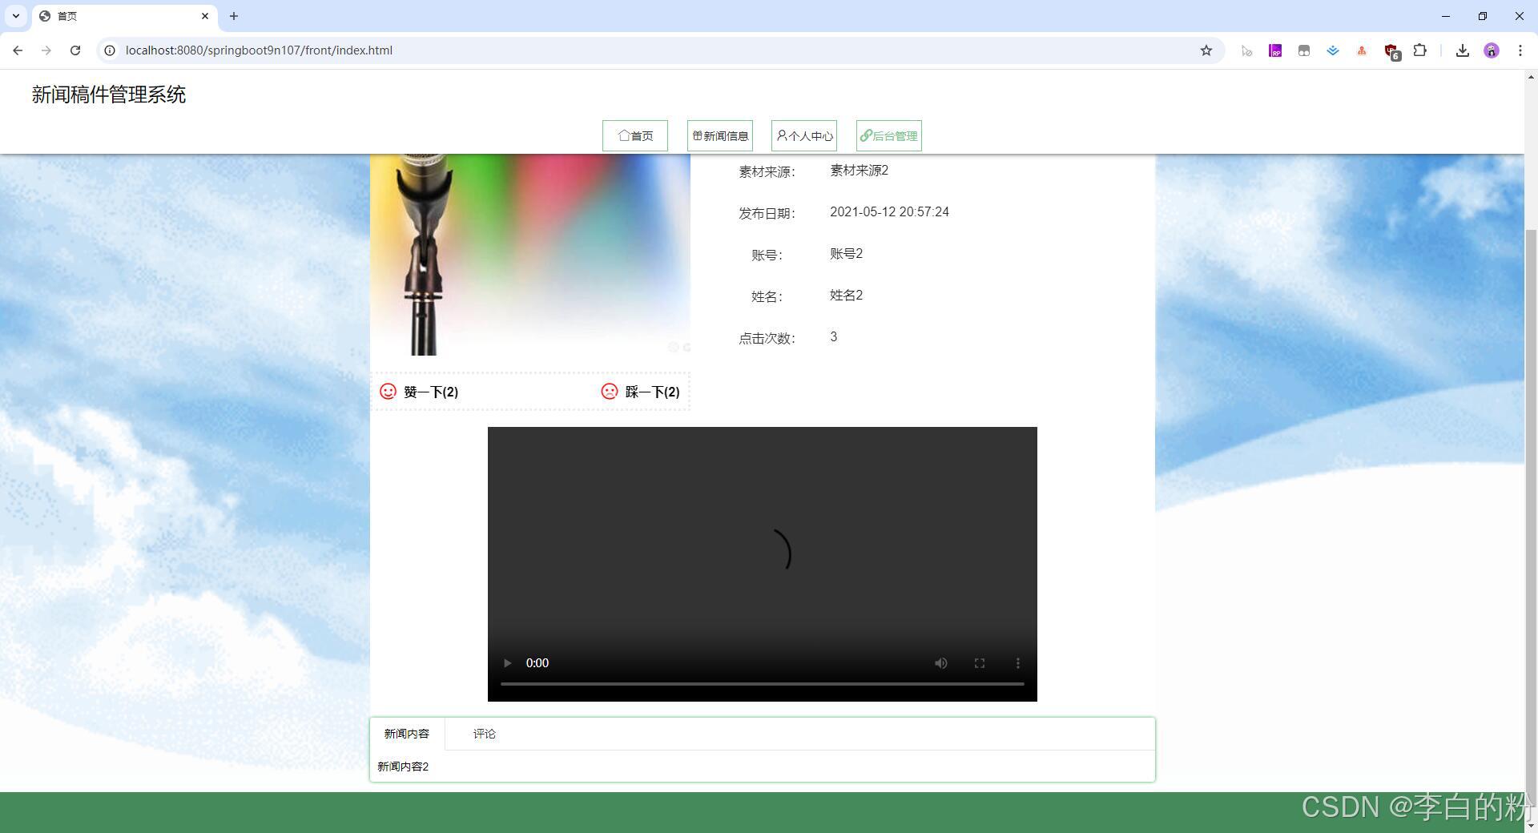This screenshot has height=833, width=1538.
Task: Switch to the 新闻内容 tab
Action: (x=407, y=734)
